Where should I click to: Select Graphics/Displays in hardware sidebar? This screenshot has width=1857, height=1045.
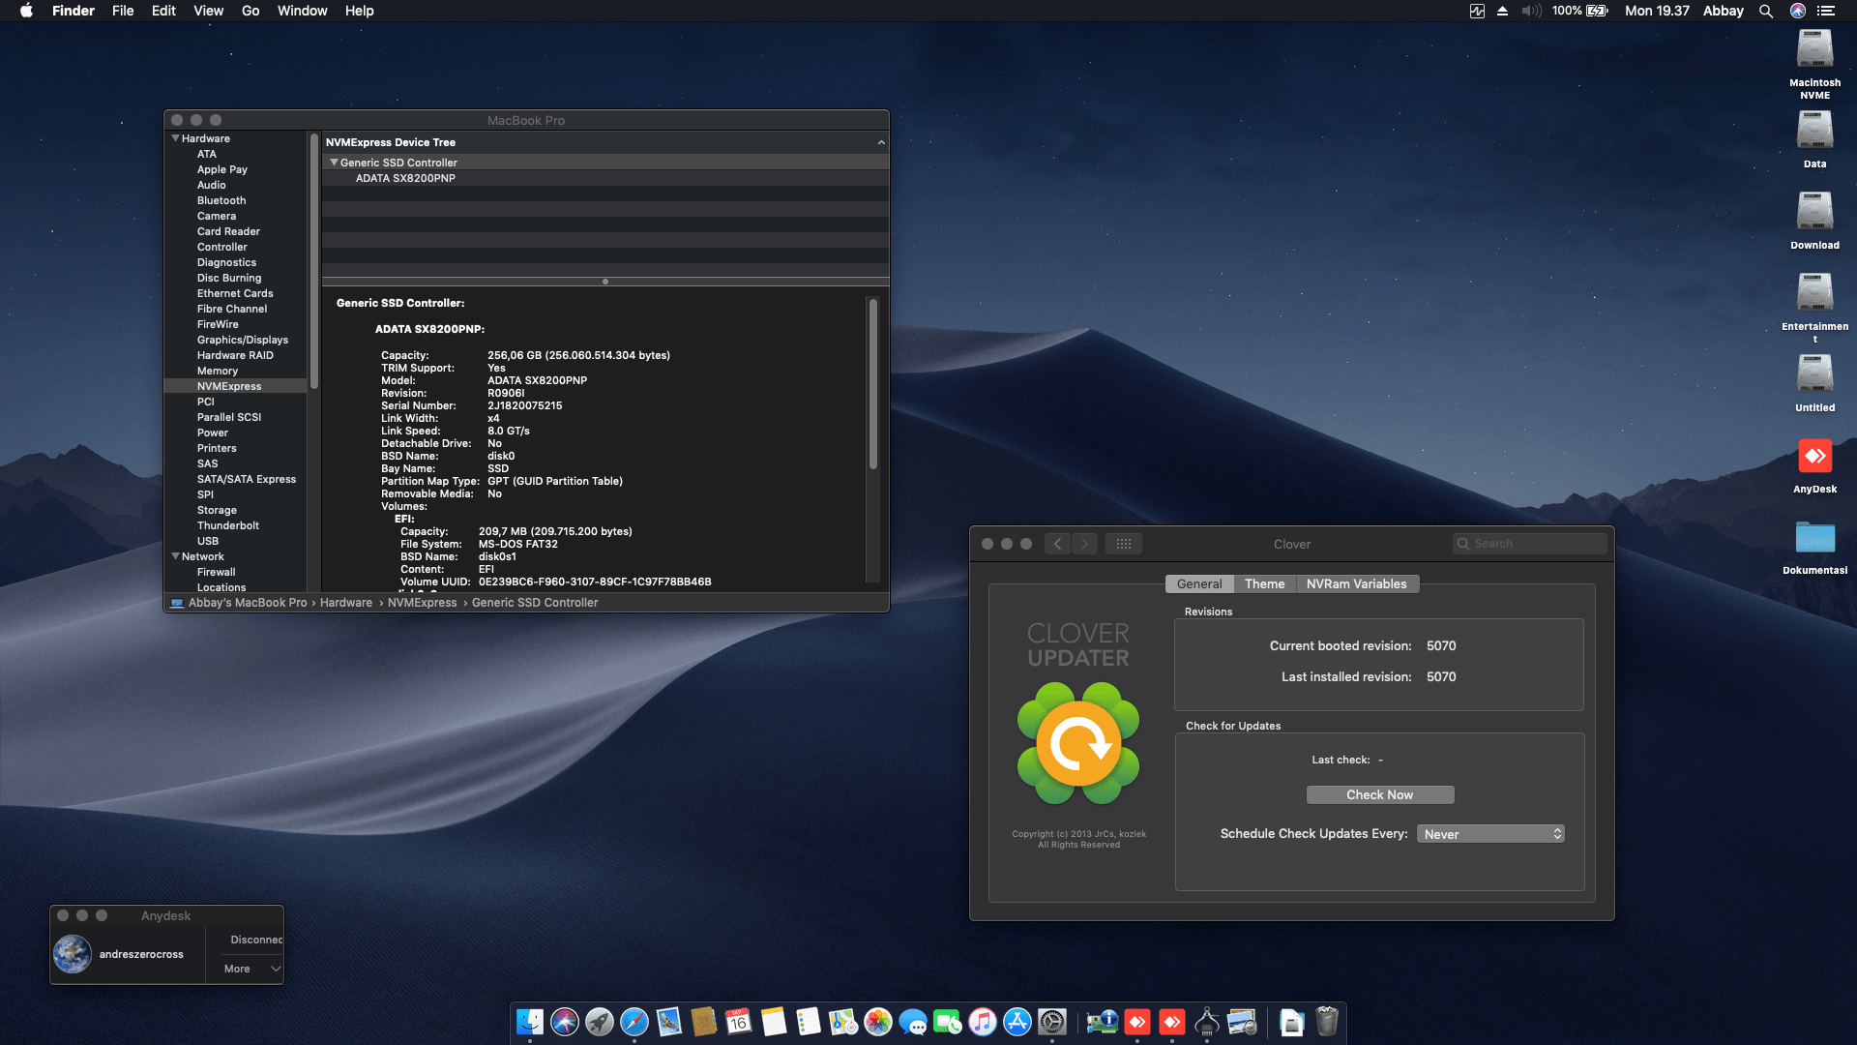(x=242, y=340)
